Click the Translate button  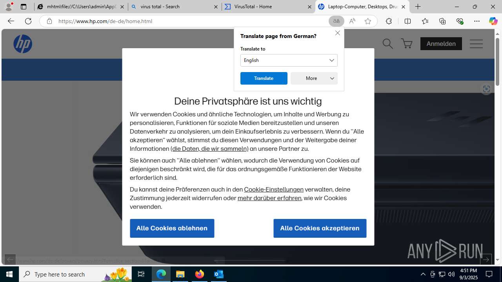pos(264,78)
